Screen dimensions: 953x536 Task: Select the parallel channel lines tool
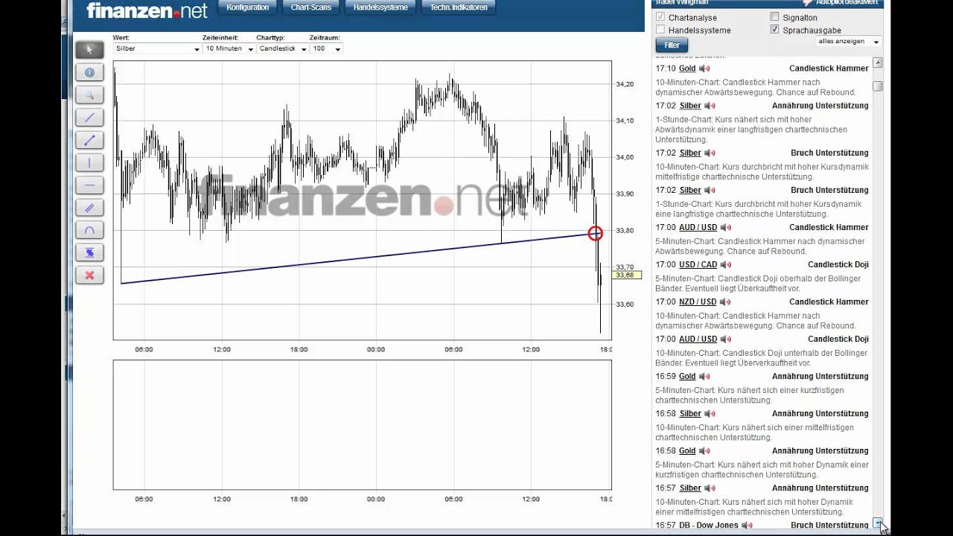tap(89, 208)
